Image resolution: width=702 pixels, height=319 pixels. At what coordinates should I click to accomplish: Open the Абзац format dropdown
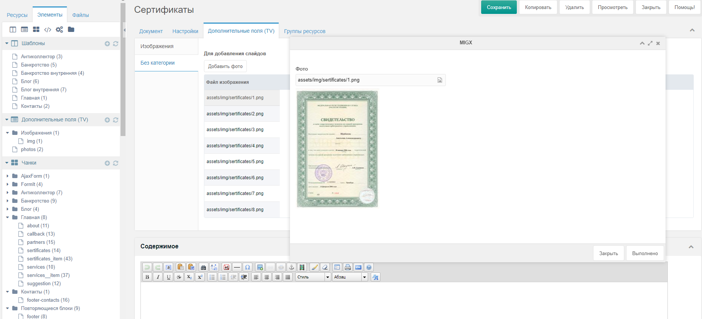click(x=350, y=277)
